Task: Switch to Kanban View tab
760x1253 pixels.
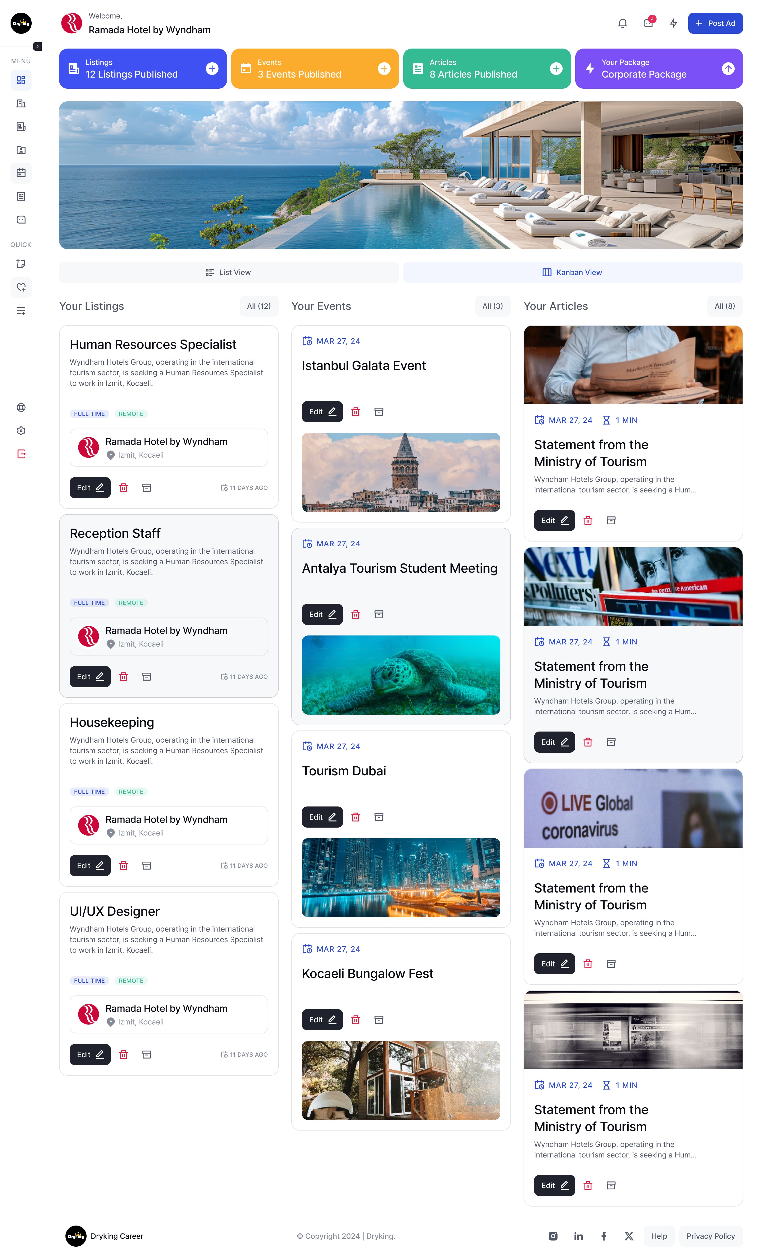Action: pos(572,273)
